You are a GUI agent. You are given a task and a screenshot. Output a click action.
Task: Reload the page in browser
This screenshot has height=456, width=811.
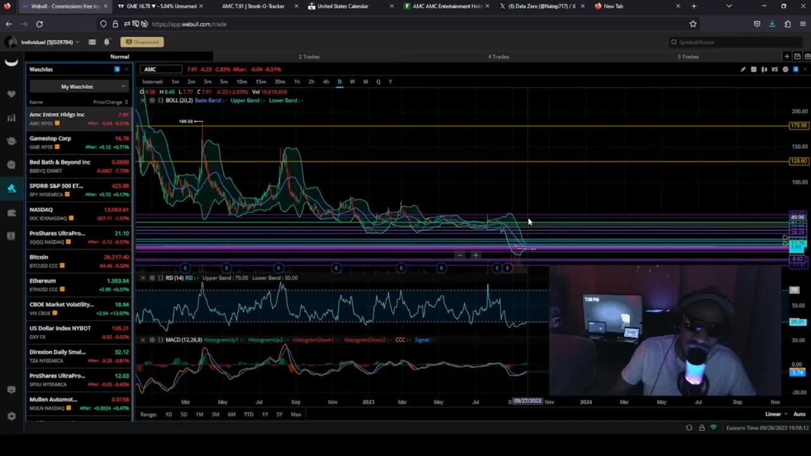pyautogui.click(x=39, y=24)
